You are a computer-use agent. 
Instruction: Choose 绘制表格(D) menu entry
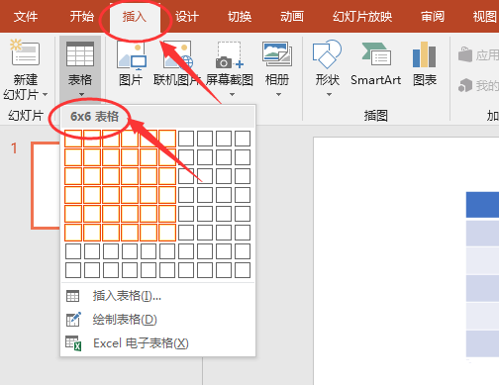pyautogui.click(x=157, y=320)
